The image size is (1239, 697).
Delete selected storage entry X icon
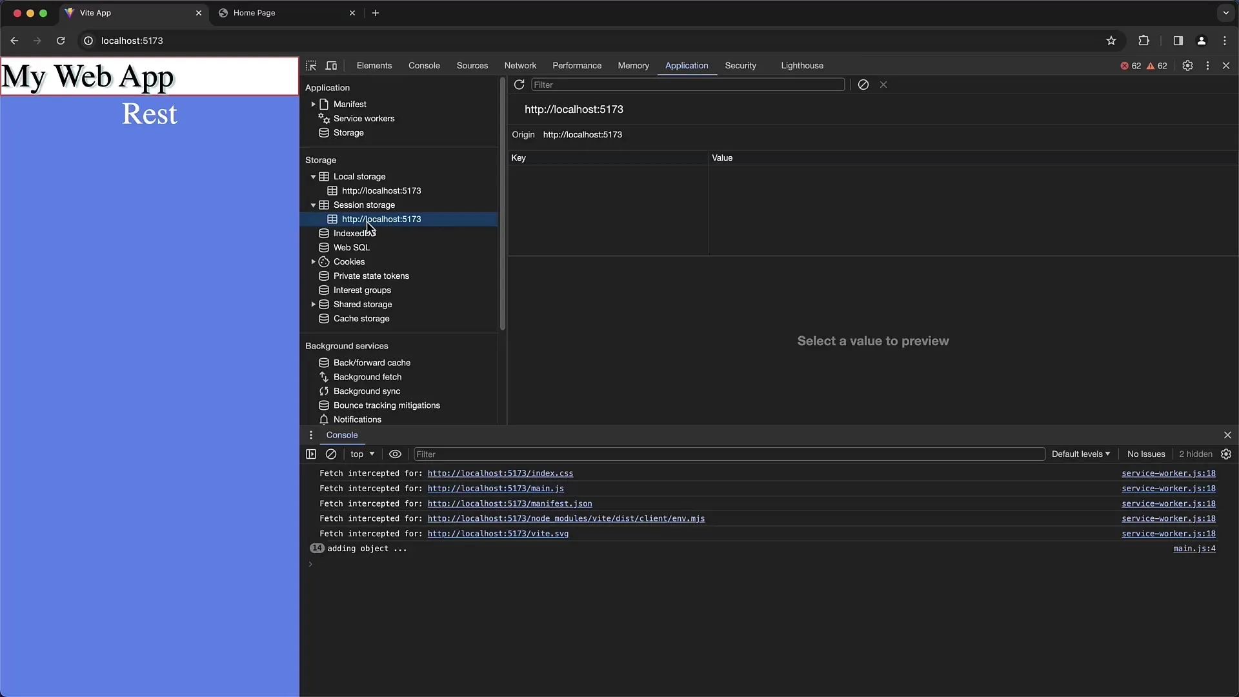(883, 85)
